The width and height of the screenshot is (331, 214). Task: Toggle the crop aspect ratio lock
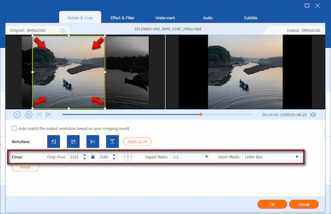point(93,157)
